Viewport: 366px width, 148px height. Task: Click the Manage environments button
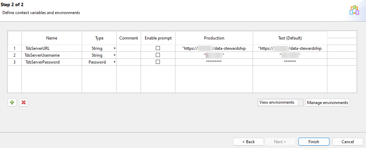click(x=327, y=103)
